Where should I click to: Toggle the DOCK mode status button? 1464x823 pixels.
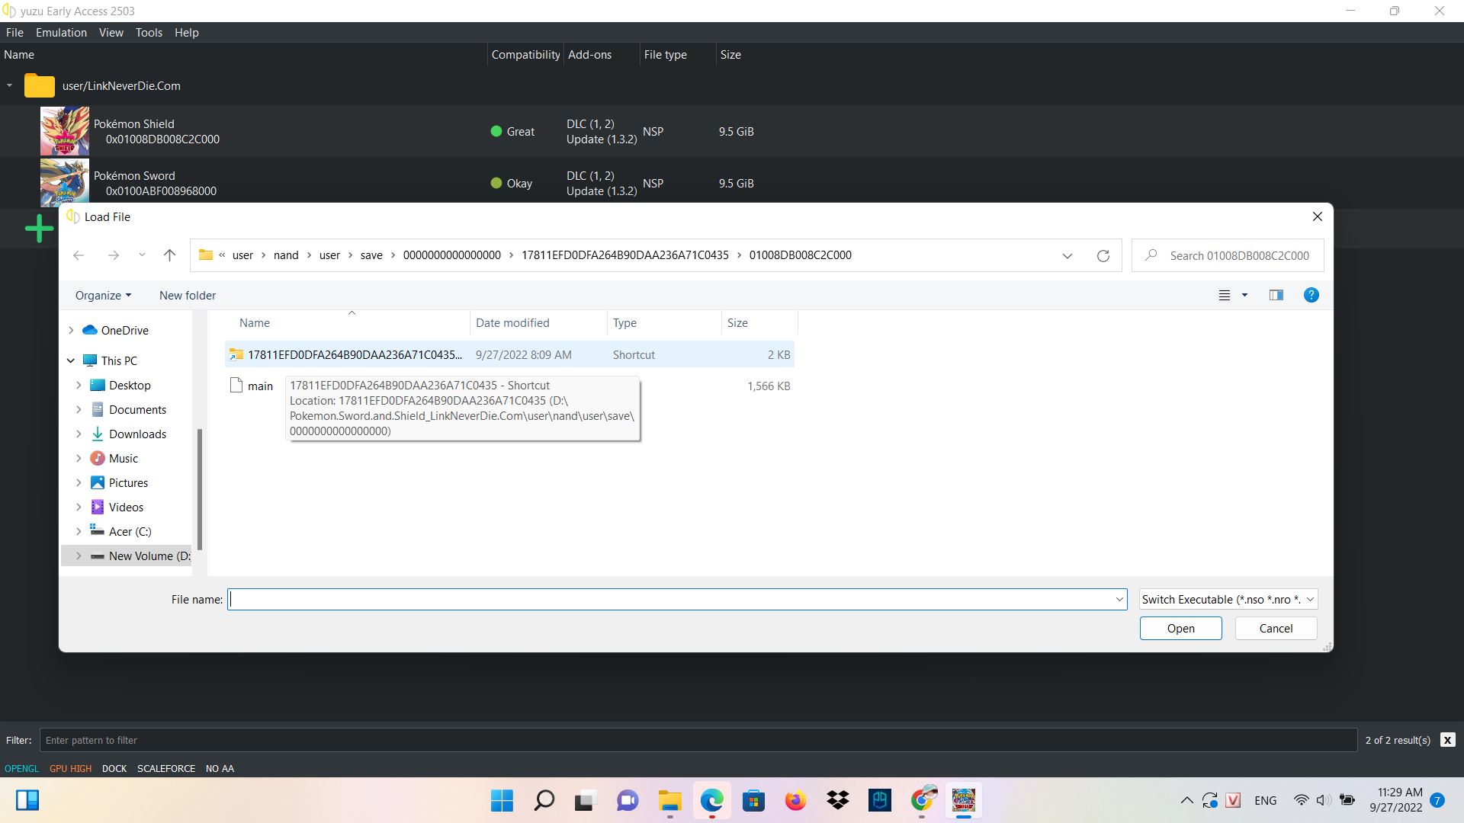click(114, 768)
